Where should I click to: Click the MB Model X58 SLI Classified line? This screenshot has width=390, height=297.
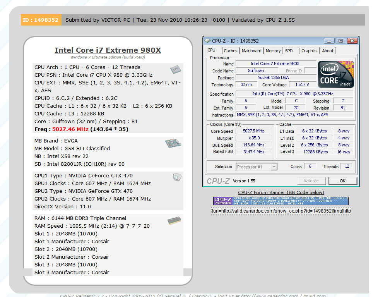(72, 149)
